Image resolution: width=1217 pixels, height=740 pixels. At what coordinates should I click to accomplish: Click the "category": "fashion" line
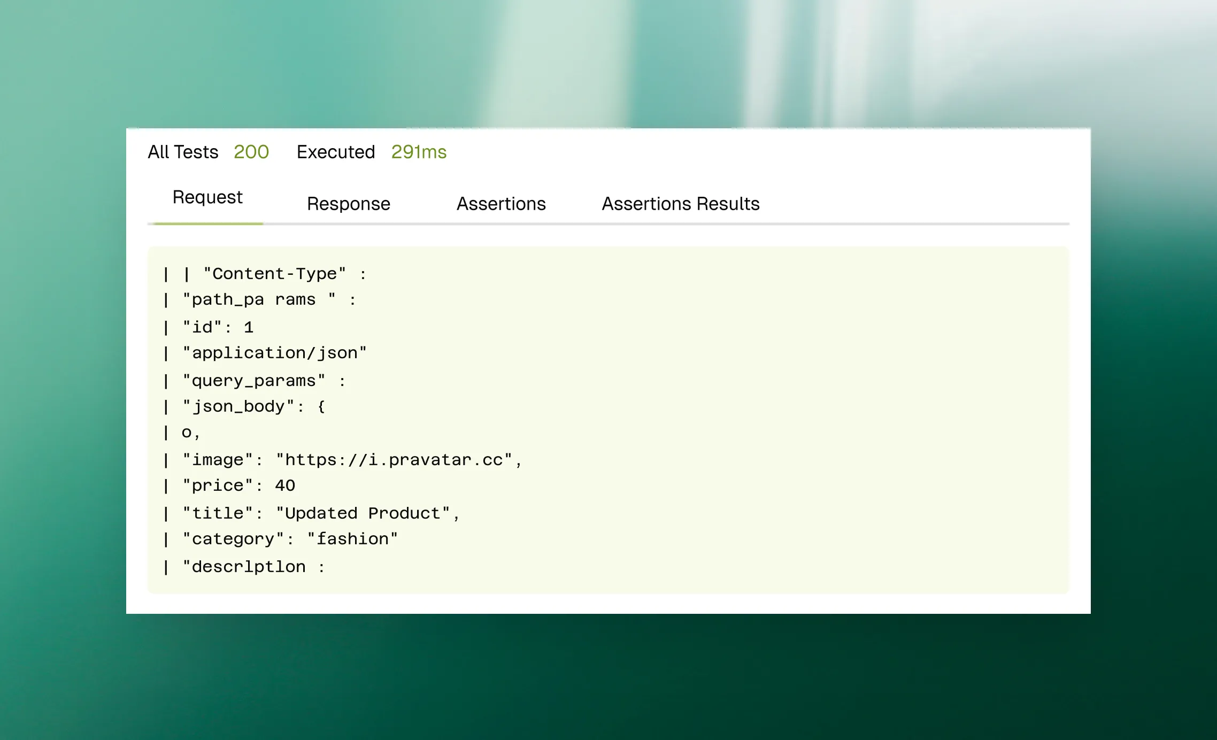click(290, 539)
